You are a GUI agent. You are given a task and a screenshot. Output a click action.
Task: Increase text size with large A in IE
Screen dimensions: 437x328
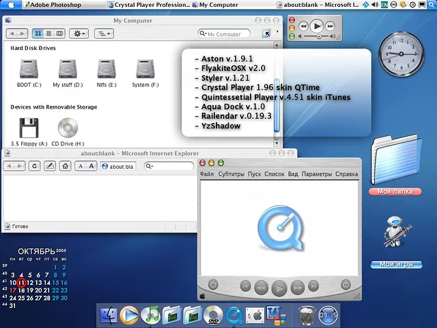pyautogui.click(x=91, y=166)
